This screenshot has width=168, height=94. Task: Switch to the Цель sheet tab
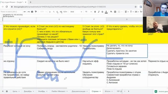tap(15, 91)
